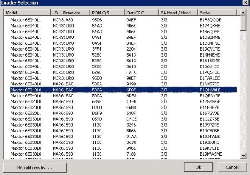This screenshot has width=250, height=175.
Task: Select row with serial E1F3QQQE
Action: [124, 20]
